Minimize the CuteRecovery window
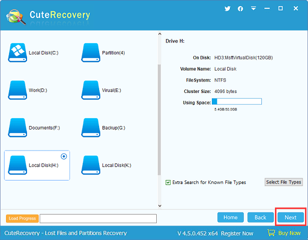The image size is (308, 240). 267,8
